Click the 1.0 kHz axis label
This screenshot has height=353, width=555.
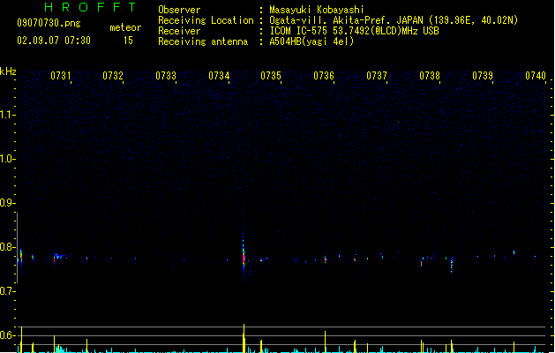(x=7, y=159)
